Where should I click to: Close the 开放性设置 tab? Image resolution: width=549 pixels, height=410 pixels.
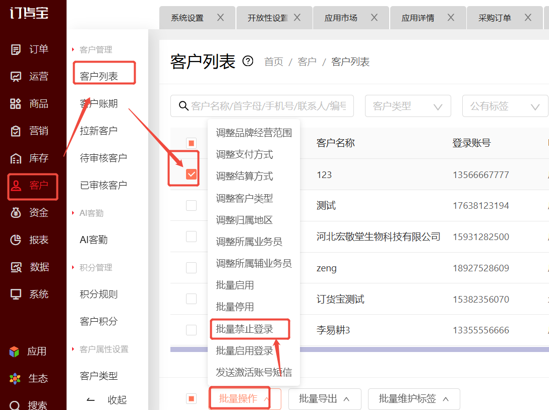click(297, 18)
